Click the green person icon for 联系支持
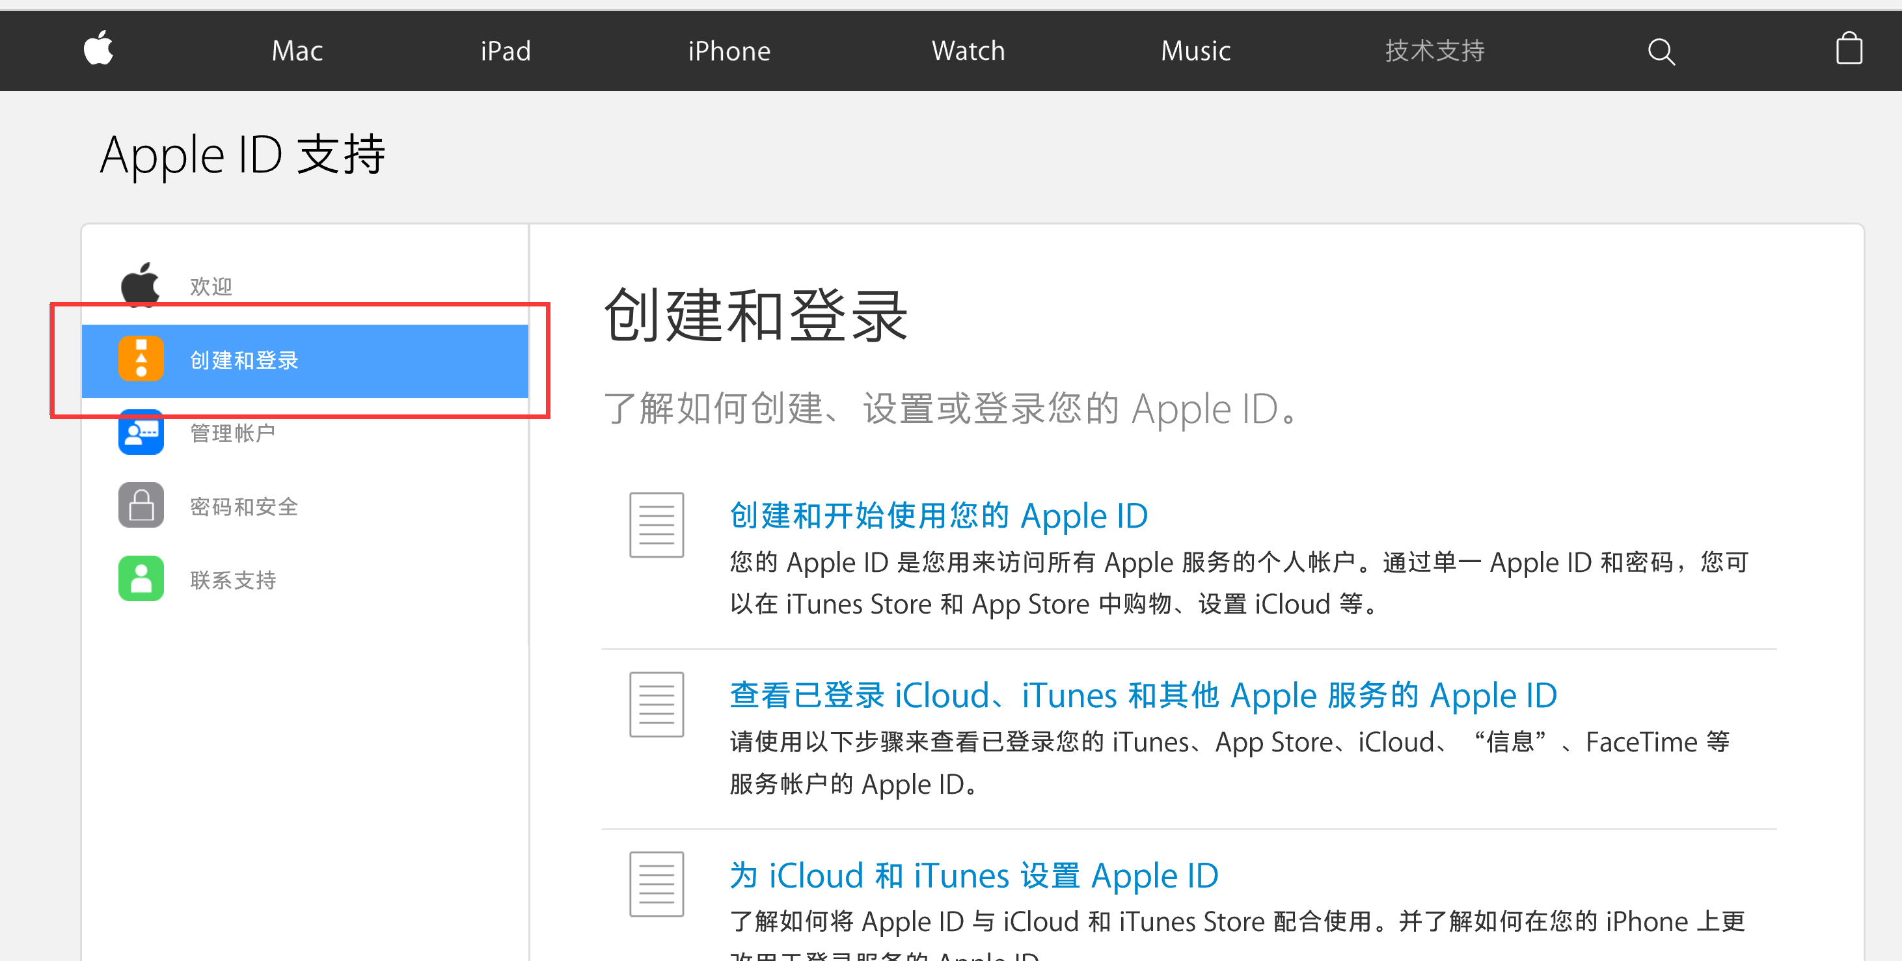This screenshot has height=961, width=1902. (141, 578)
